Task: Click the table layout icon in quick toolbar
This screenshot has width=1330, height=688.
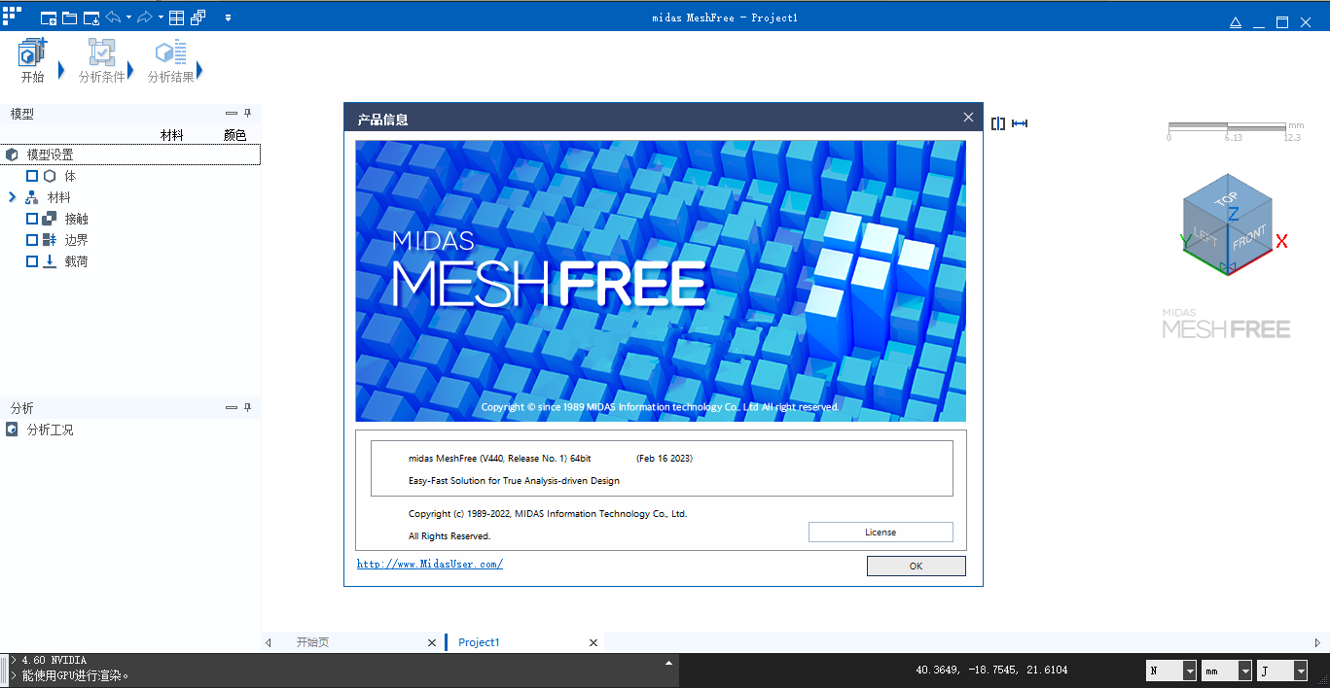Action: click(176, 17)
